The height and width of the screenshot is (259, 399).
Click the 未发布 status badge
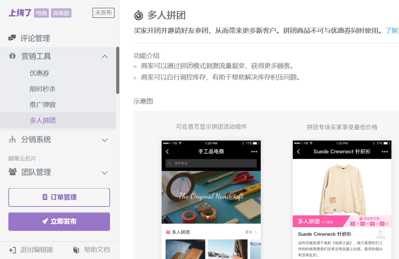(103, 13)
